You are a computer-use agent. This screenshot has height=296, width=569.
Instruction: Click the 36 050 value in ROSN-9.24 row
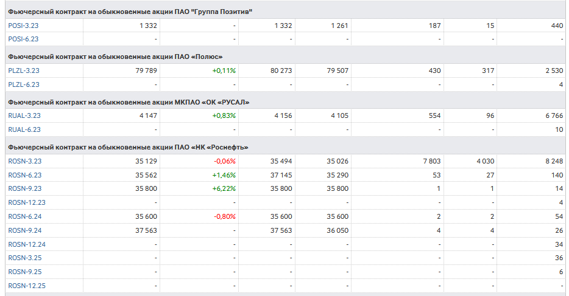click(x=338, y=230)
